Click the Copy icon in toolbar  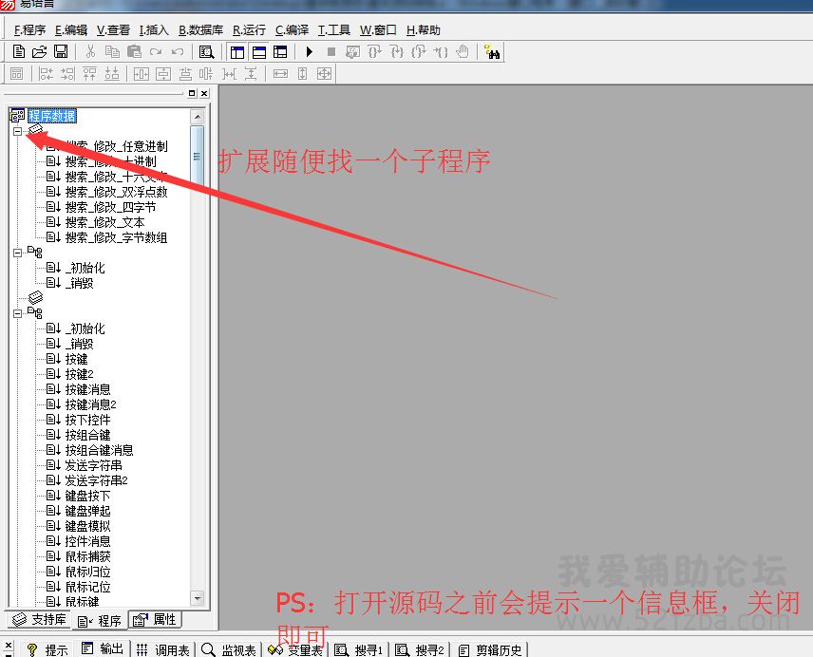(112, 51)
